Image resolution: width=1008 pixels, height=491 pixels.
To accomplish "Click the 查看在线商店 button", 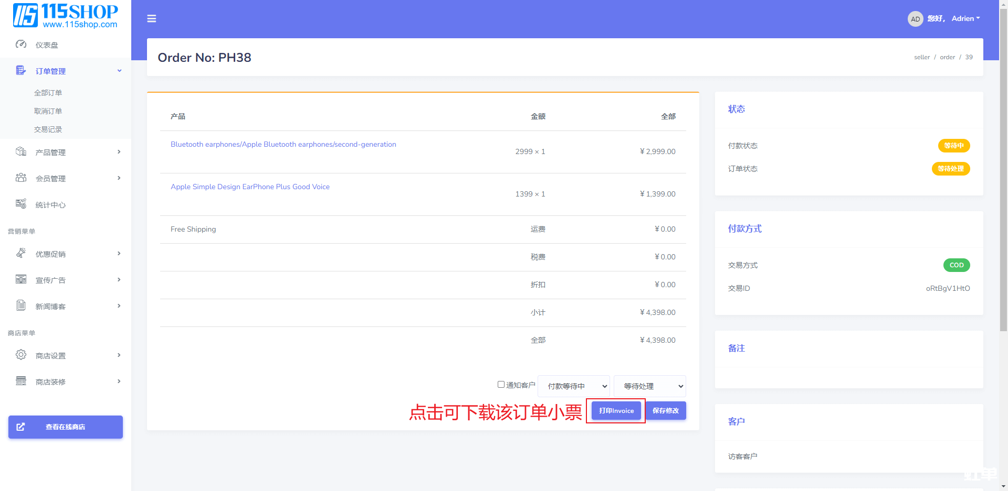I will point(66,427).
